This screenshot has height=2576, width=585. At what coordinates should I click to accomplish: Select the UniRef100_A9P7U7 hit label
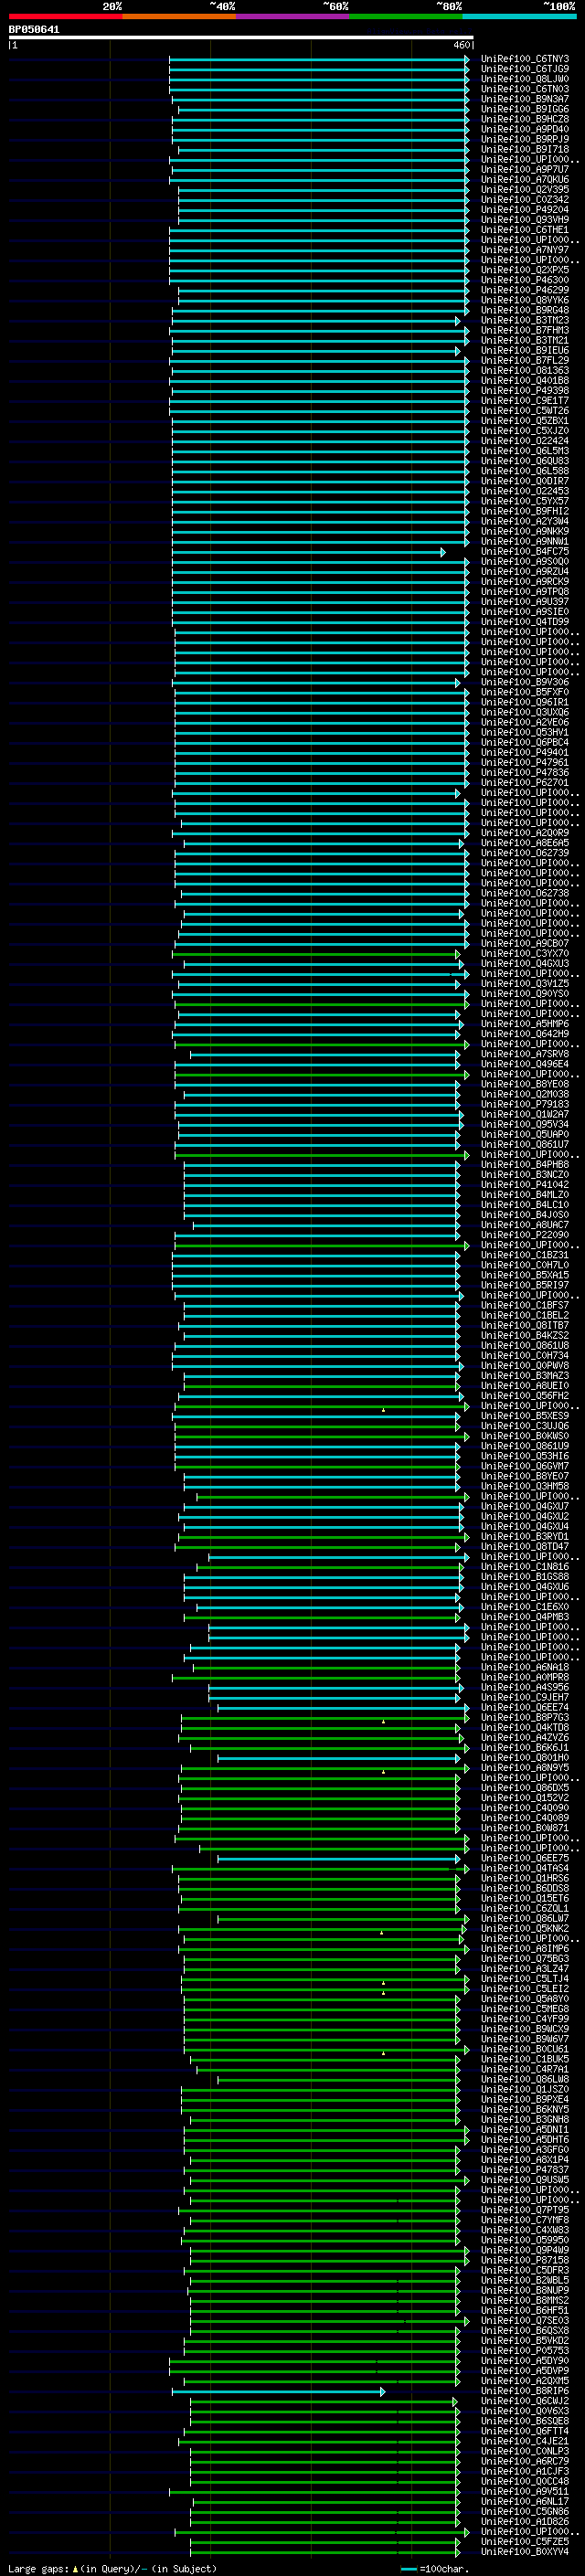(x=525, y=170)
